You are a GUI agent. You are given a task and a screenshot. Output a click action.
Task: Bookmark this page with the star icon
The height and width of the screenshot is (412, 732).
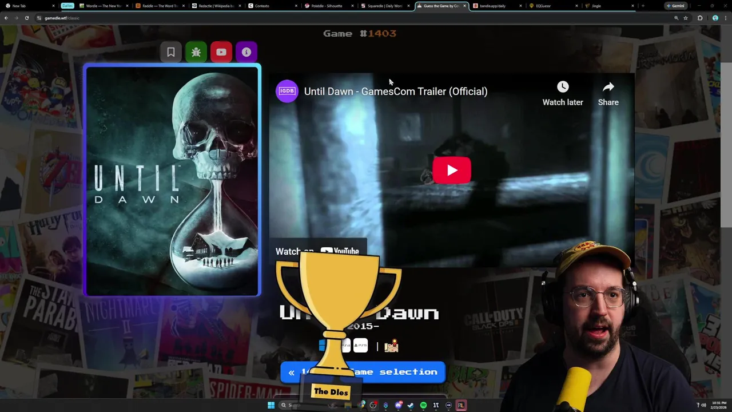pyautogui.click(x=685, y=18)
